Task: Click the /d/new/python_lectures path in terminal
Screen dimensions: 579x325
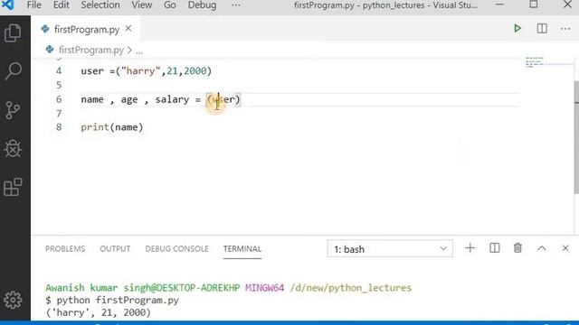Action: (x=350, y=288)
